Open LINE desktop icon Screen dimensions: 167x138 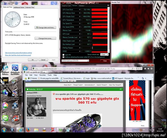(5, 119)
